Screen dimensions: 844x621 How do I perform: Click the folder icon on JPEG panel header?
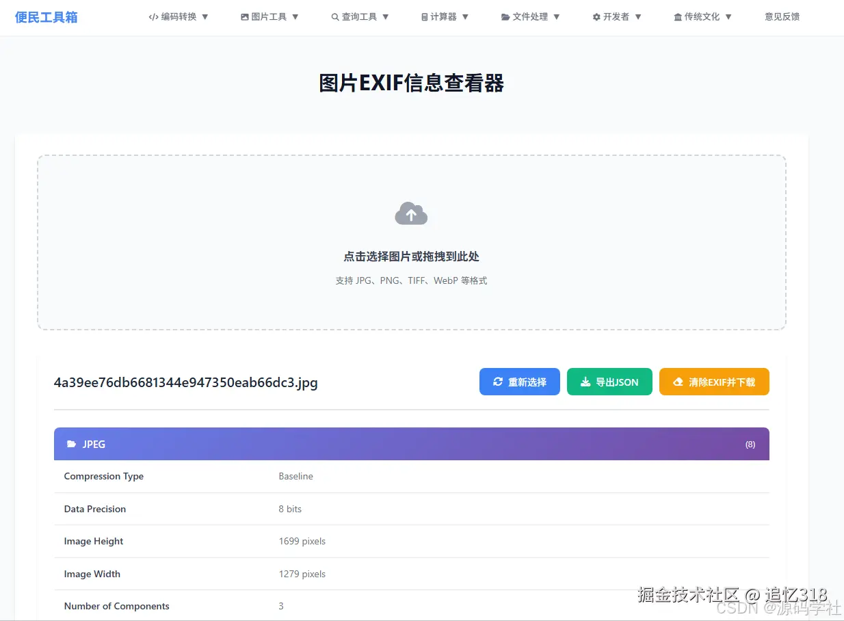[70, 444]
